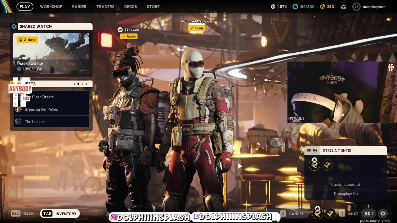The width and height of the screenshot is (397, 223).
Task: Click the ESC Back button
Action: (x=22, y=214)
